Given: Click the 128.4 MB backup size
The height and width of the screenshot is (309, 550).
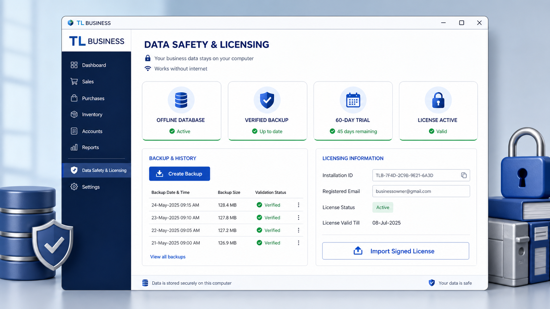Looking at the screenshot, I should pos(227,205).
